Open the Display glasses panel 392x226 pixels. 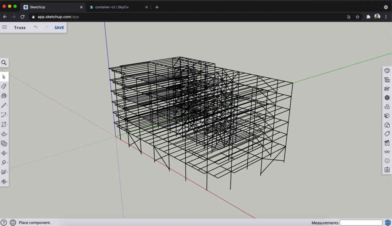387,152
